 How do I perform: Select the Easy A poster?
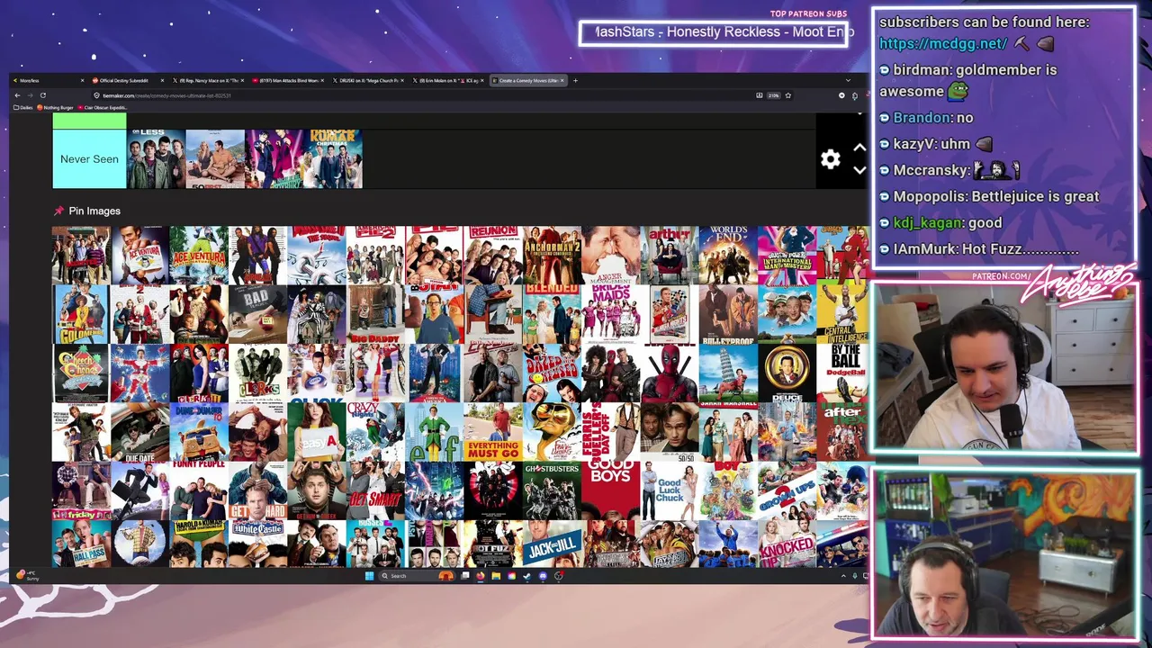pos(317,431)
